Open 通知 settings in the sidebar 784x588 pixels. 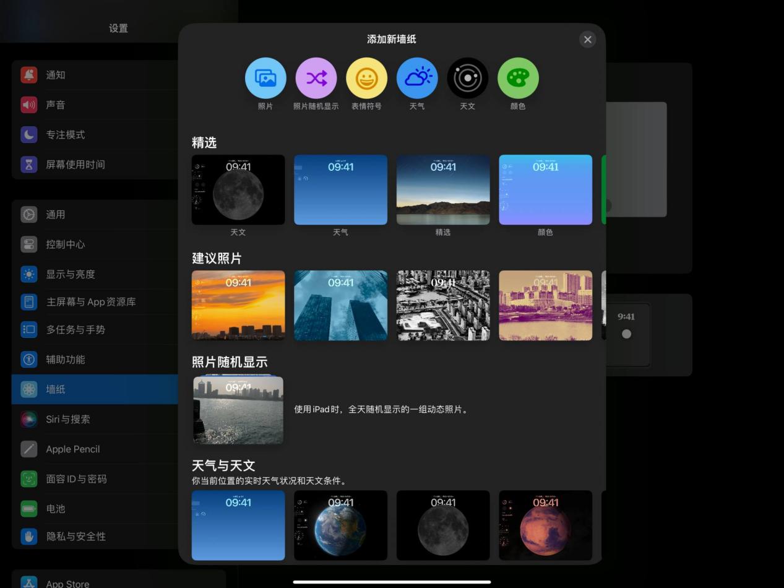(x=56, y=75)
